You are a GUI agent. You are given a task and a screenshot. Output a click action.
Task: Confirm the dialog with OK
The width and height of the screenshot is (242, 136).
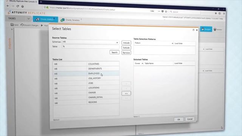point(179,119)
